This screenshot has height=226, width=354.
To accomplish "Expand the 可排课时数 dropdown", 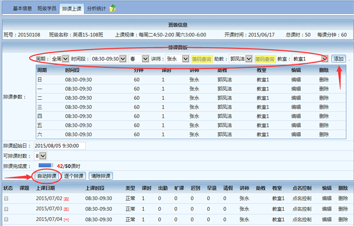I will click(x=41, y=156).
